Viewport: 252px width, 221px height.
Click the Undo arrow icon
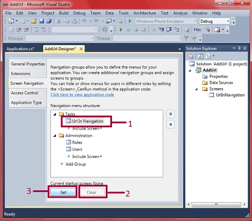85,21
